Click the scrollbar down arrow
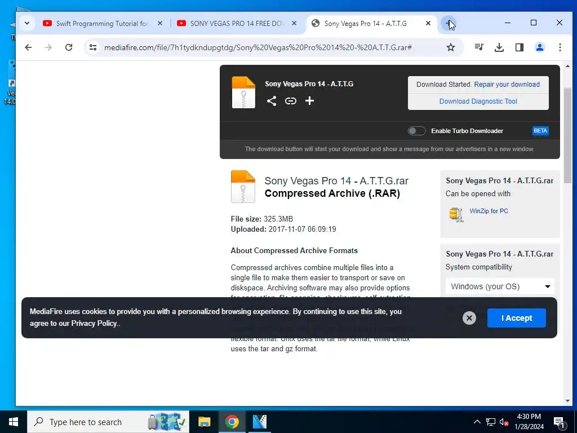The width and height of the screenshot is (577, 433). [x=567, y=401]
